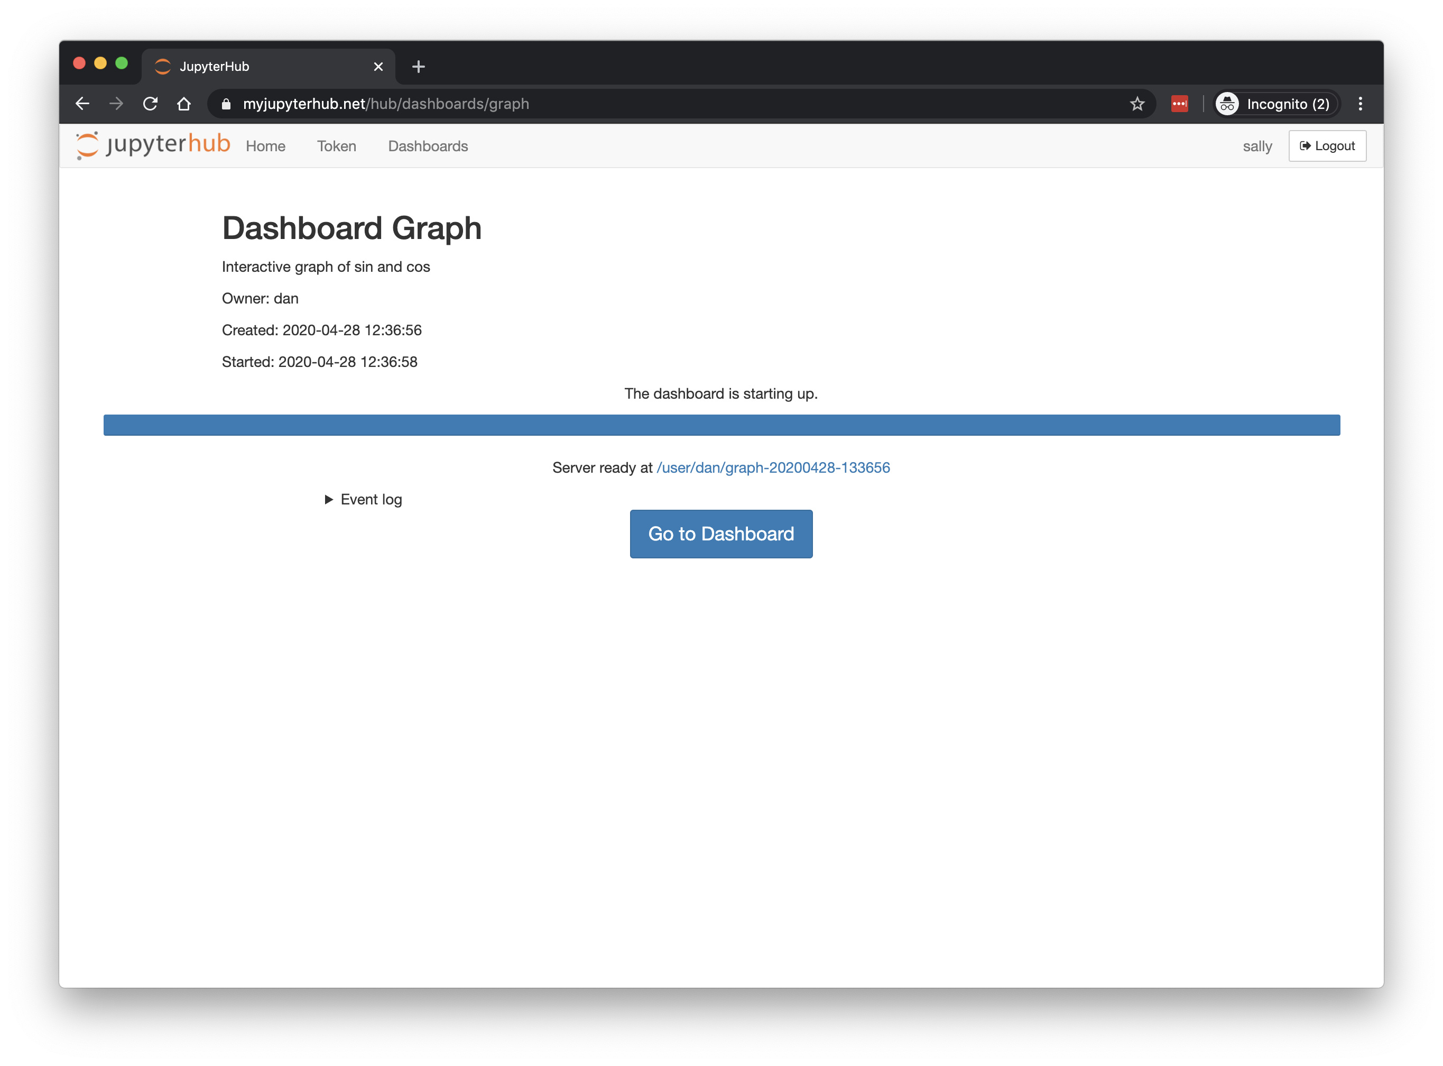View site security lock info

(x=226, y=104)
